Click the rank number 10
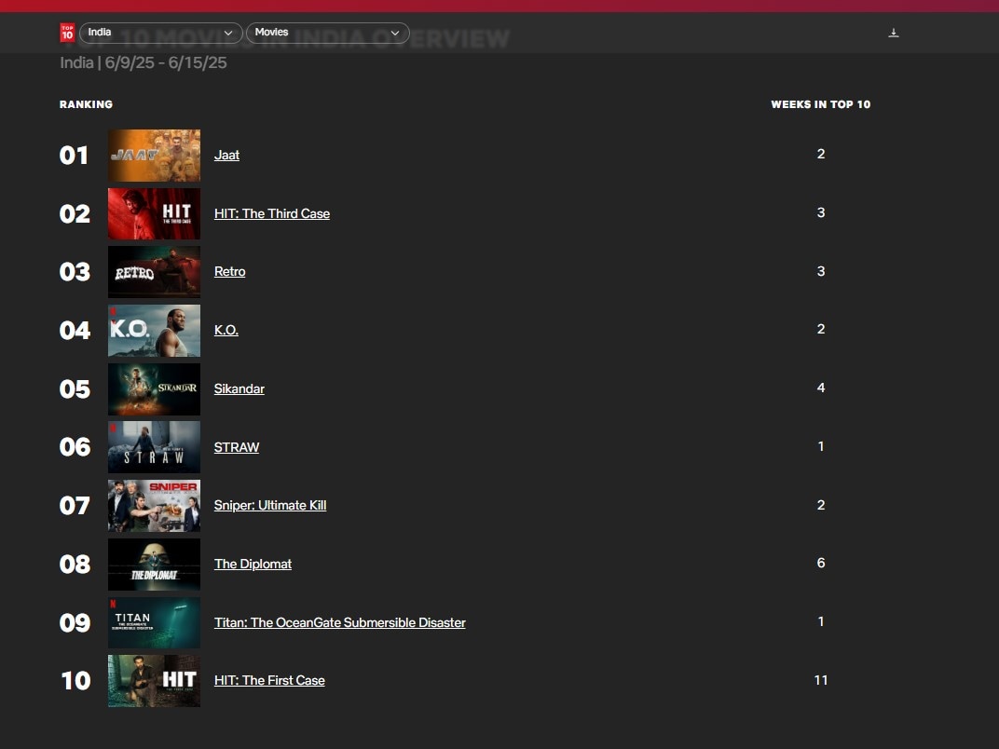This screenshot has width=999, height=749. pyautogui.click(x=75, y=681)
